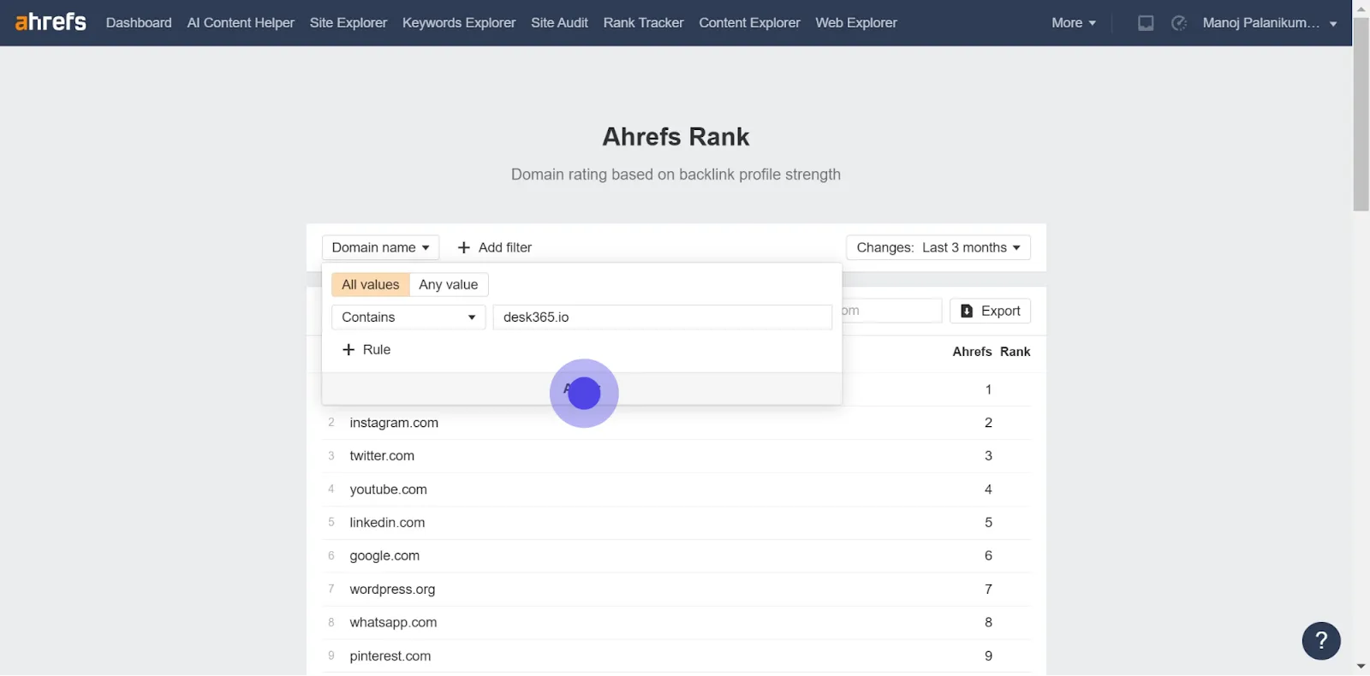Click the plus icon beside Rule
1370x676 pixels.
pyautogui.click(x=348, y=349)
